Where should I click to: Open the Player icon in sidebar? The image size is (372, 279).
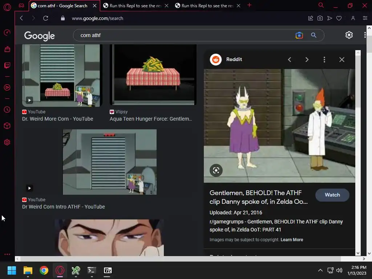point(7,87)
